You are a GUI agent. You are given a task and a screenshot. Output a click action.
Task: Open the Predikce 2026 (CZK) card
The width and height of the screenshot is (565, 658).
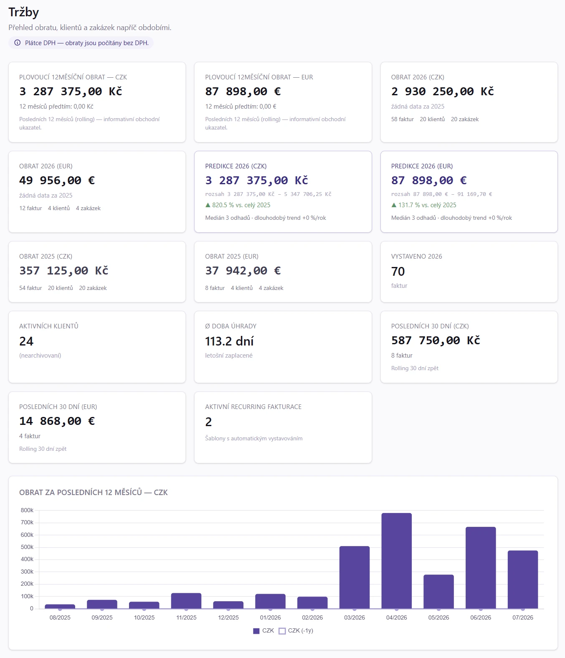pyautogui.click(x=283, y=192)
